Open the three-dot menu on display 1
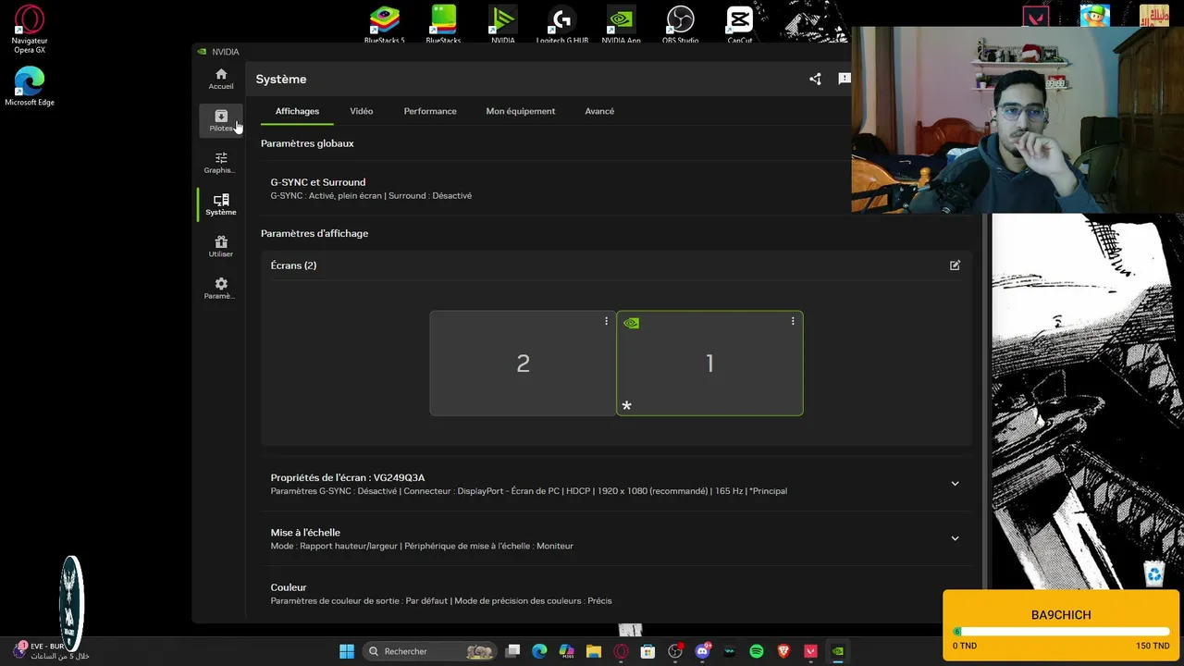This screenshot has width=1184, height=666. 793,321
